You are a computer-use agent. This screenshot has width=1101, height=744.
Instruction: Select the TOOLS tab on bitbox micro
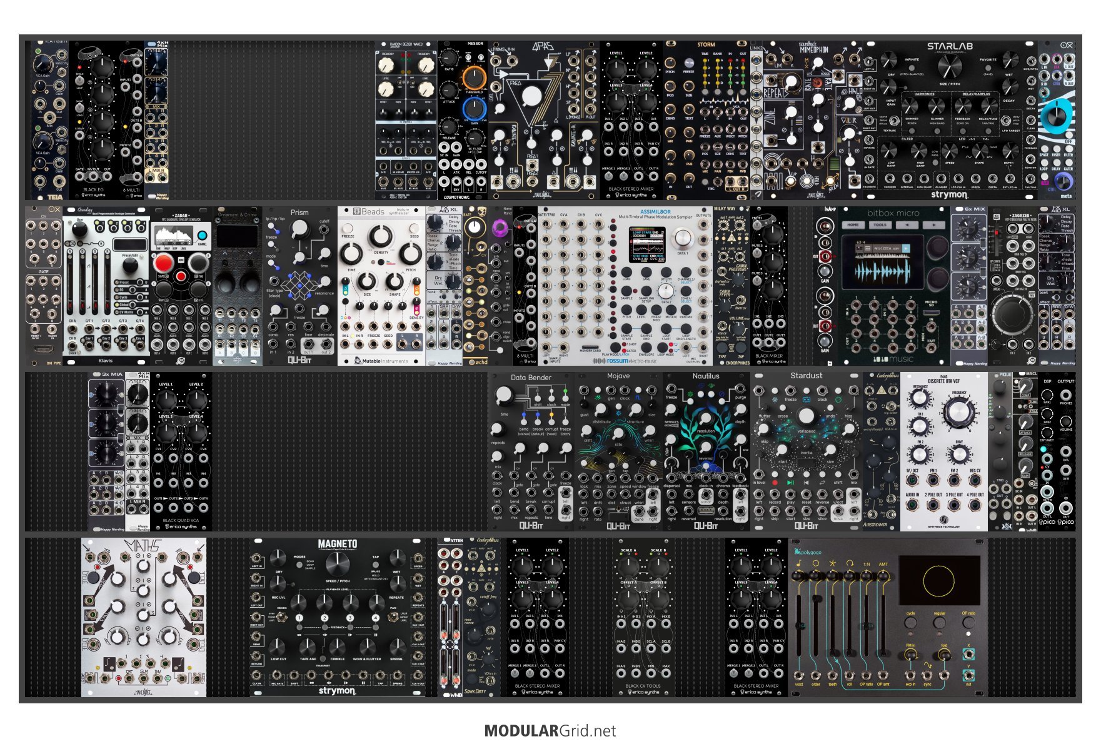click(x=880, y=224)
